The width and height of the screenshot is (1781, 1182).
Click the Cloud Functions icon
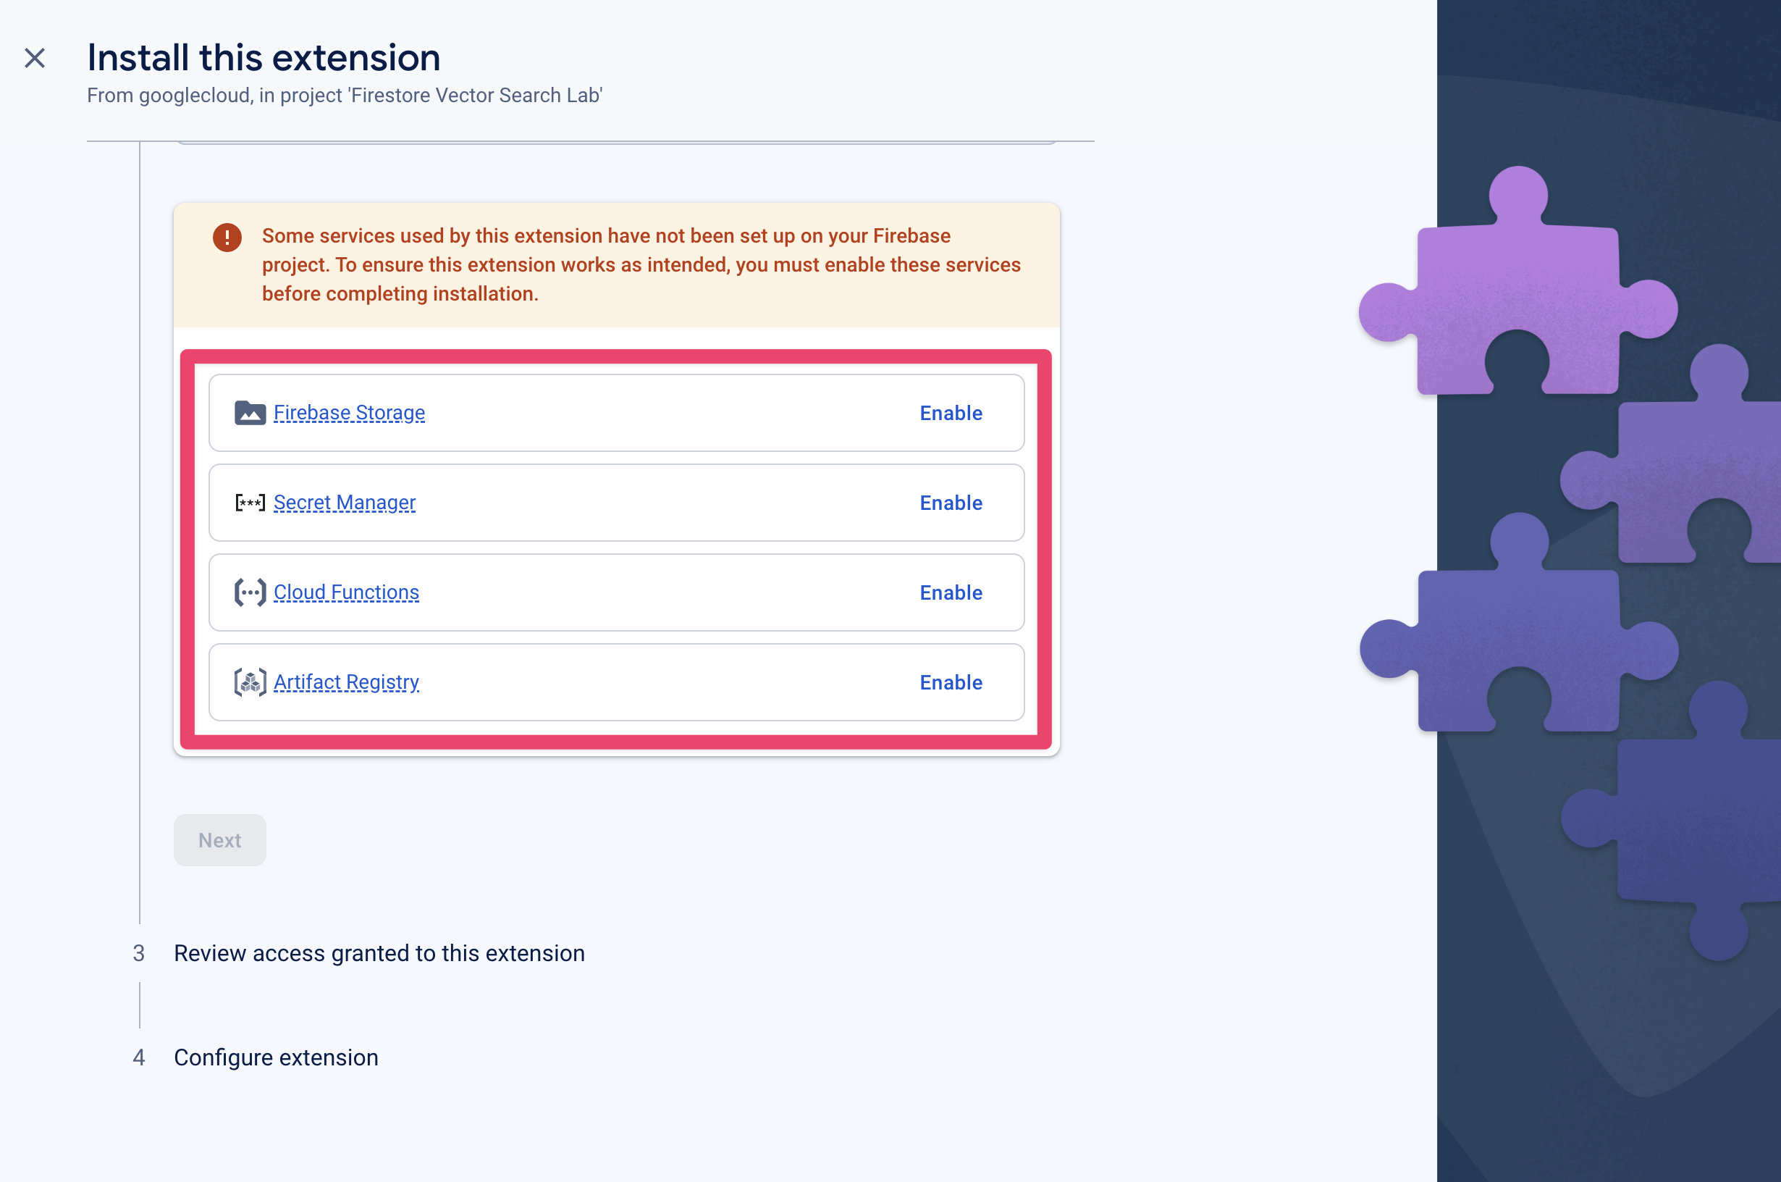coord(249,591)
